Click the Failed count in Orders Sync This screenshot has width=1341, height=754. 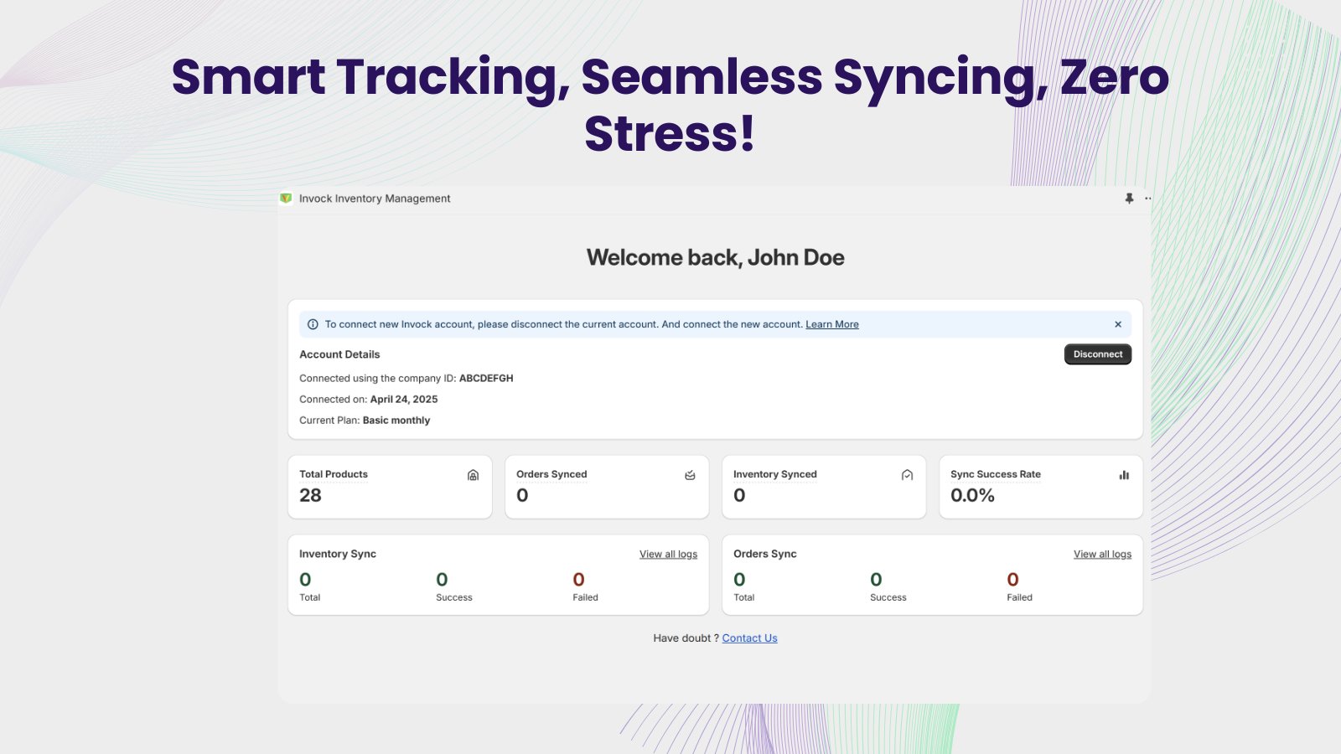coord(1012,580)
